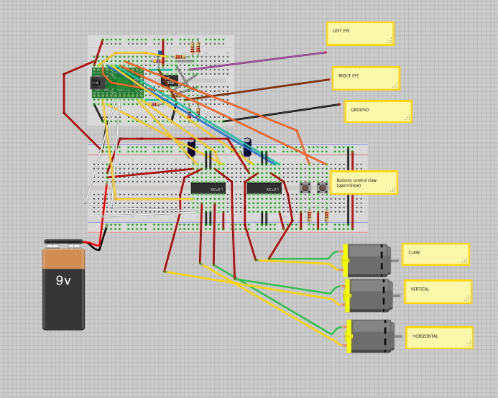Image resolution: width=498 pixels, height=398 pixels.
Task: Click the resize handle of LEFT EYE note
Action: click(x=389, y=40)
